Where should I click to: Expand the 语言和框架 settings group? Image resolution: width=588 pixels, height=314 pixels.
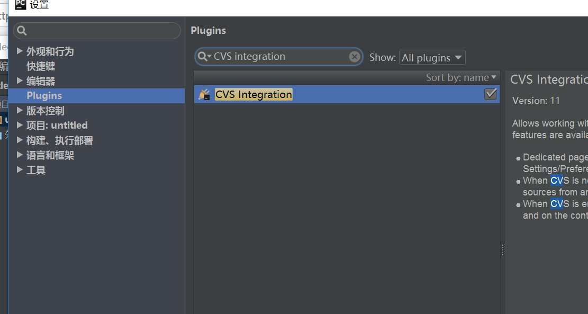tap(20, 155)
